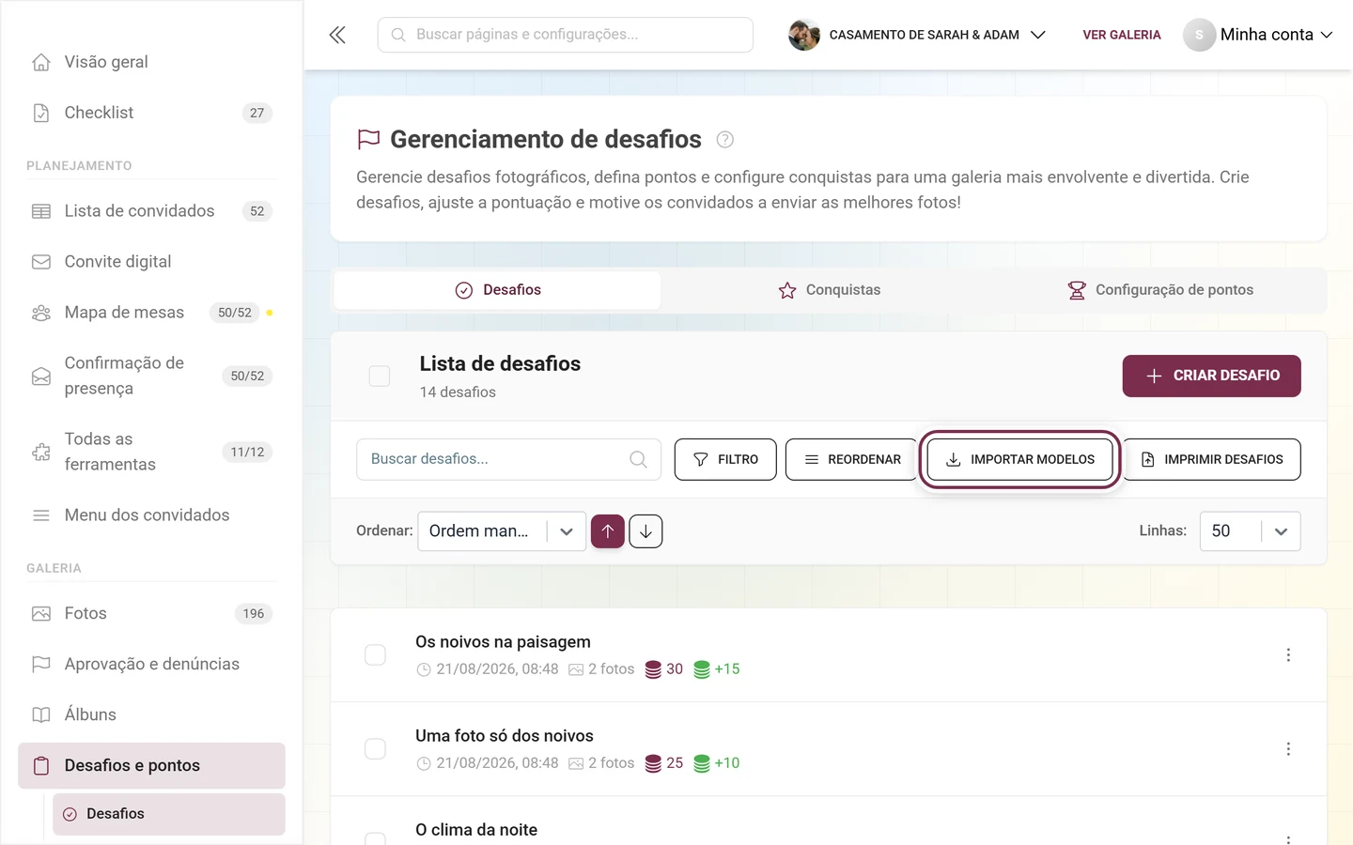
Task: Open Aprovação e denúncias page
Action: [x=151, y=665]
